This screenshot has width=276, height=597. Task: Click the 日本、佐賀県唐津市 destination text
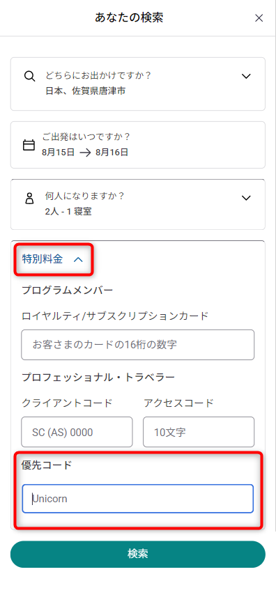(x=85, y=91)
